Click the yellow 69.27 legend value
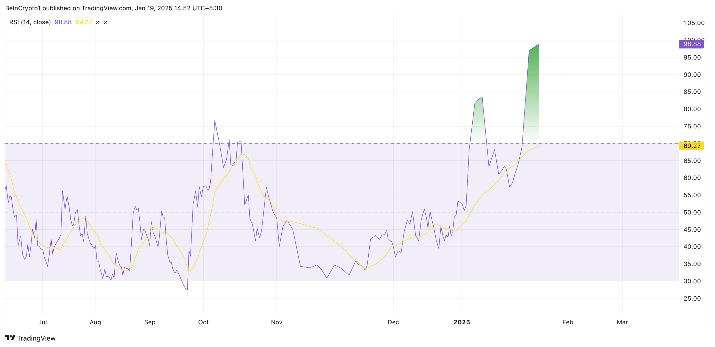The width and height of the screenshot is (715, 347). tap(83, 22)
